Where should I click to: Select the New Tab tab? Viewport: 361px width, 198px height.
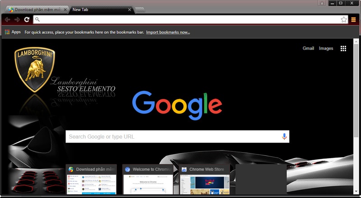click(101, 9)
